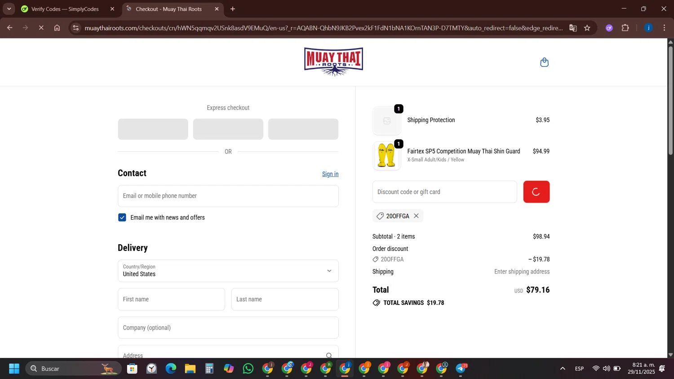Close the Verify Codes tab

[x=112, y=9]
